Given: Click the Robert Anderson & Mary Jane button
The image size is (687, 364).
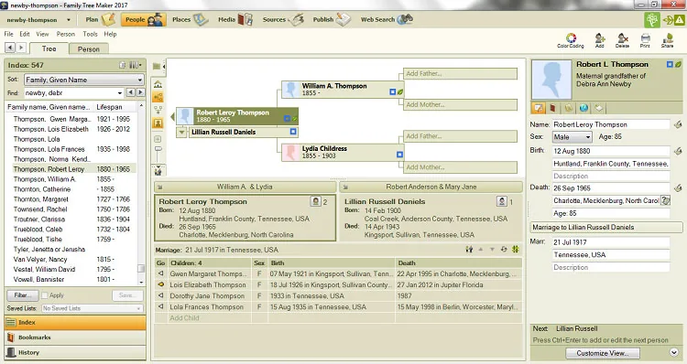Looking at the screenshot, I should (431, 187).
